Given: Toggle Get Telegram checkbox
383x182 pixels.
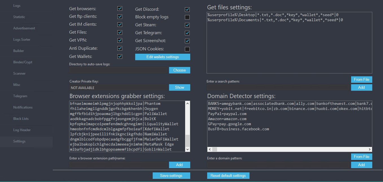Looking at the screenshot, I should (187, 33).
